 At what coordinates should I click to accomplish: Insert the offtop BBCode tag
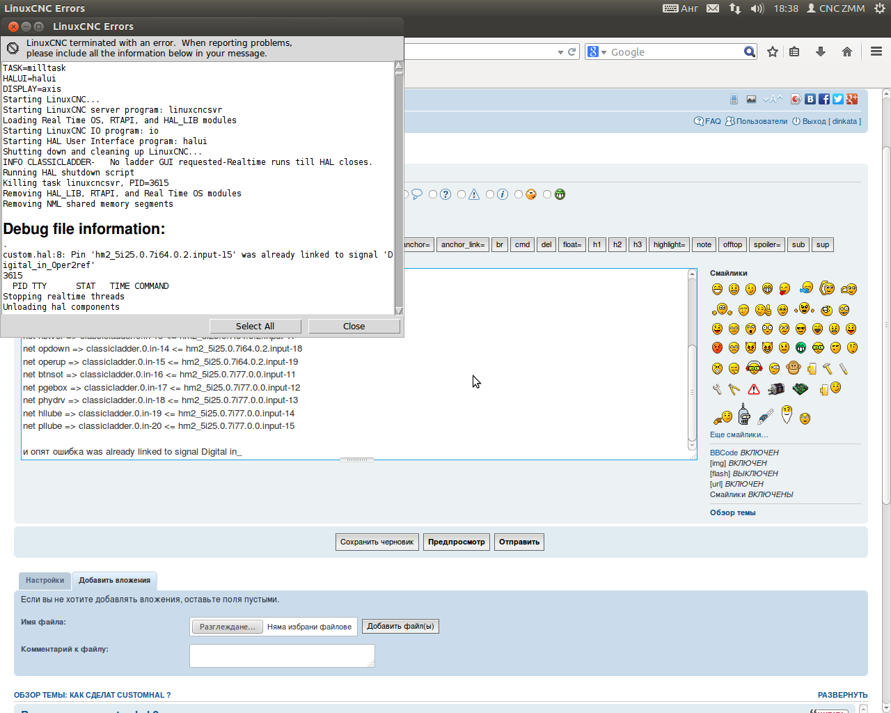coord(732,244)
